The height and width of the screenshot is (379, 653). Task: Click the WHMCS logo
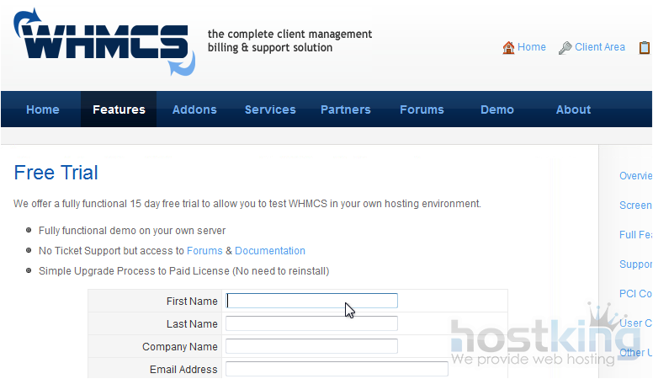101,42
